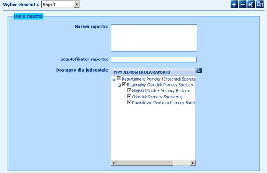Image resolution: width=267 pixels, height=173 pixels.
Task: Select Departament Pomocy i Integracji label
Action: pos(159,79)
